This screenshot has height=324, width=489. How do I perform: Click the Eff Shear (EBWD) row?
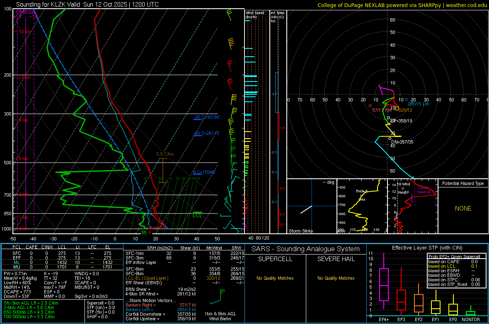[x=185, y=283]
